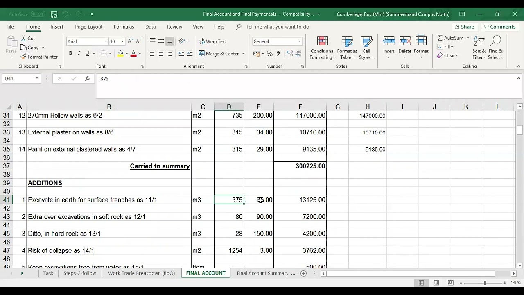The width and height of the screenshot is (524, 295).
Task: Toggle Underline formatting
Action: (87, 54)
